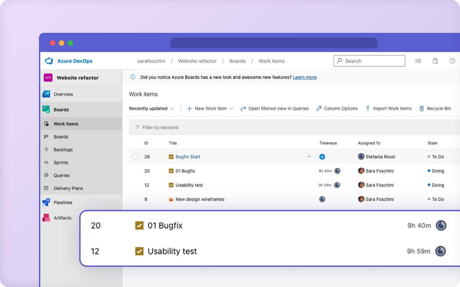
Task: Open the help question mark icon
Action: (452, 61)
